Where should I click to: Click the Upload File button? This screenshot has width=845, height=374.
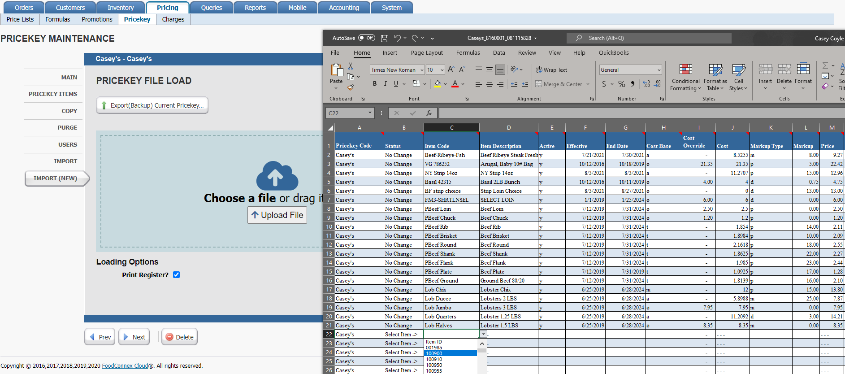click(277, 215)
